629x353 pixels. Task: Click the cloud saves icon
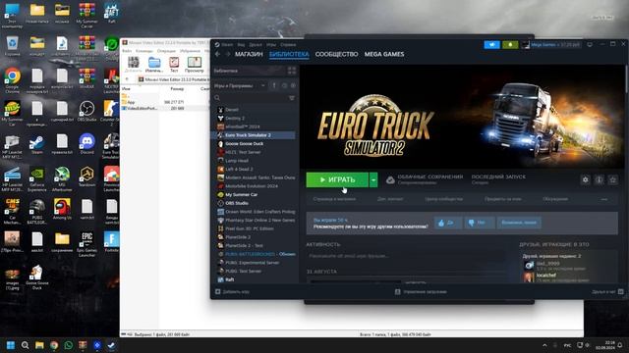point(390,180)
